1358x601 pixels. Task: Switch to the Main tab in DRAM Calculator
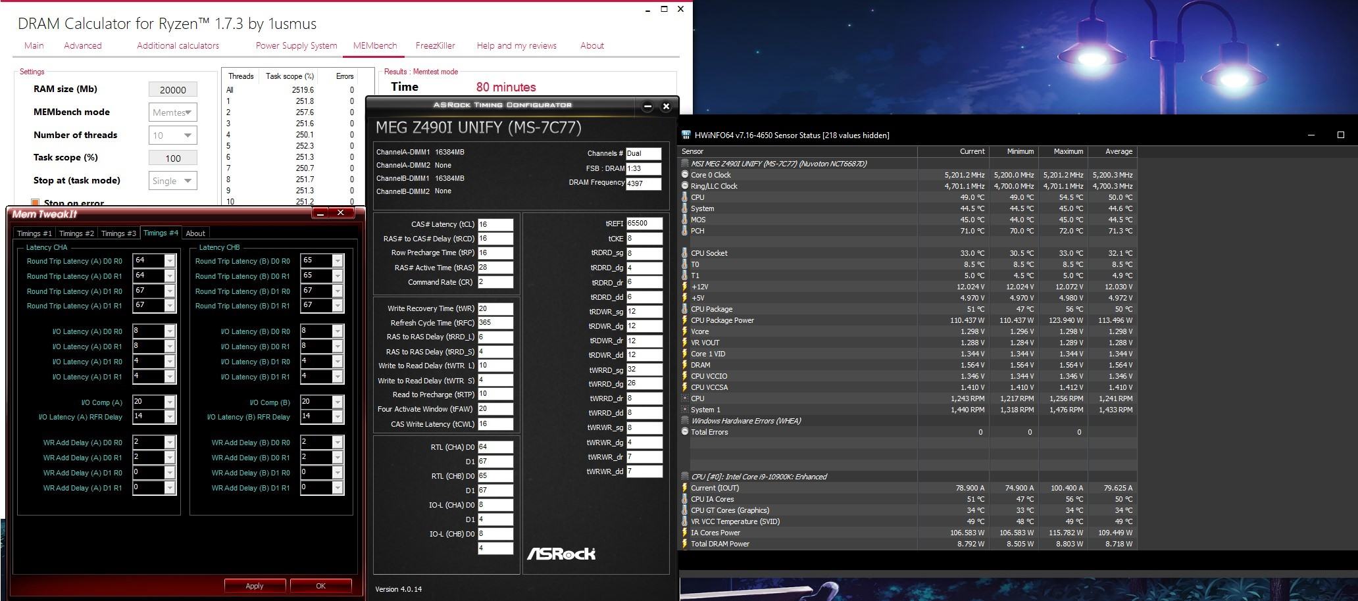(x=34, y=45)
